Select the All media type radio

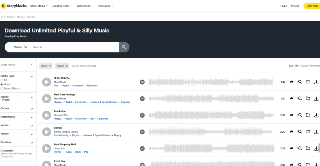(2, 80)
